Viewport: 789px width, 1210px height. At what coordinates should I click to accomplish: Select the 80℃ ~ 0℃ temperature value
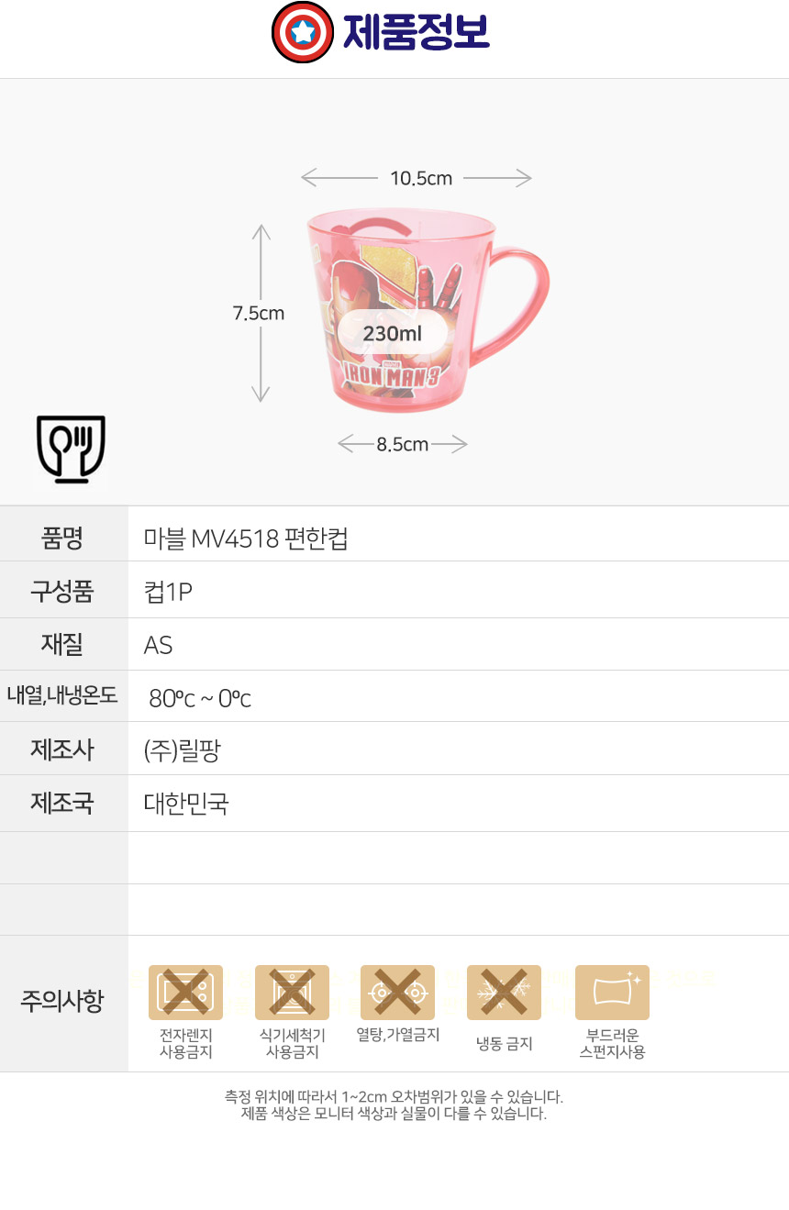[x=200, y=699]
